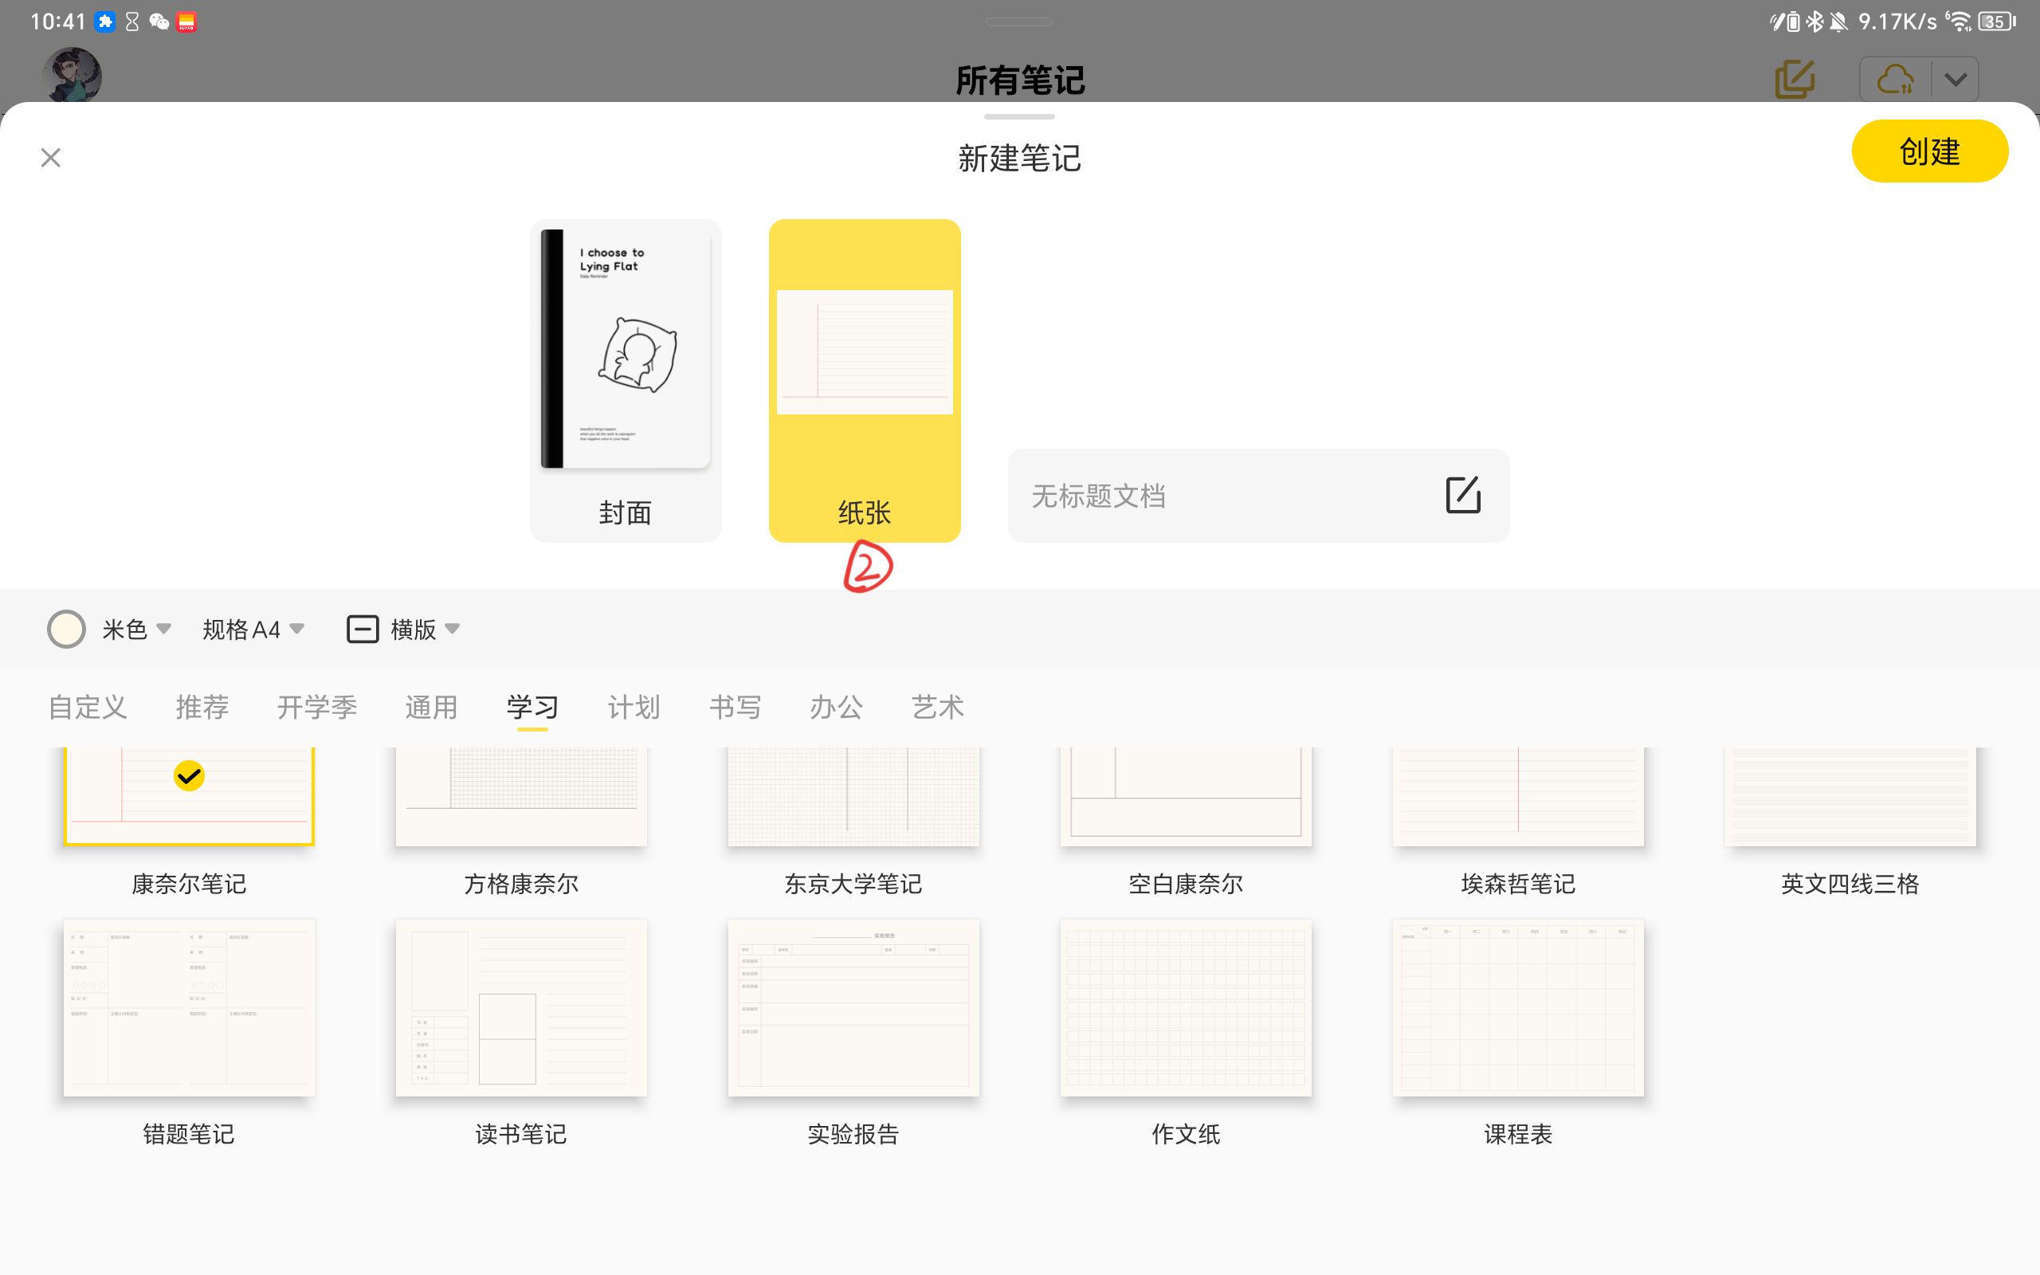This screenshot has width=2040, height=1275.
Task: Close the 新建笔记 dialog
Action: [50, 158]
